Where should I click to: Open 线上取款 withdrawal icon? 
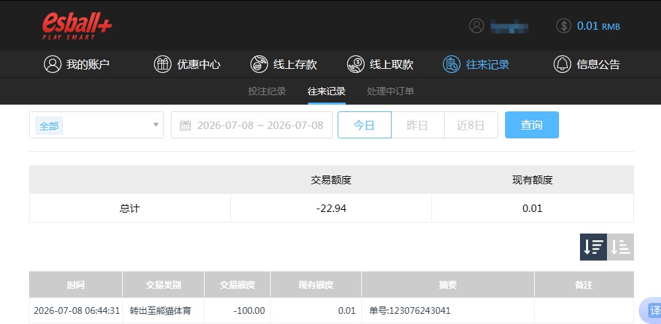356,65
